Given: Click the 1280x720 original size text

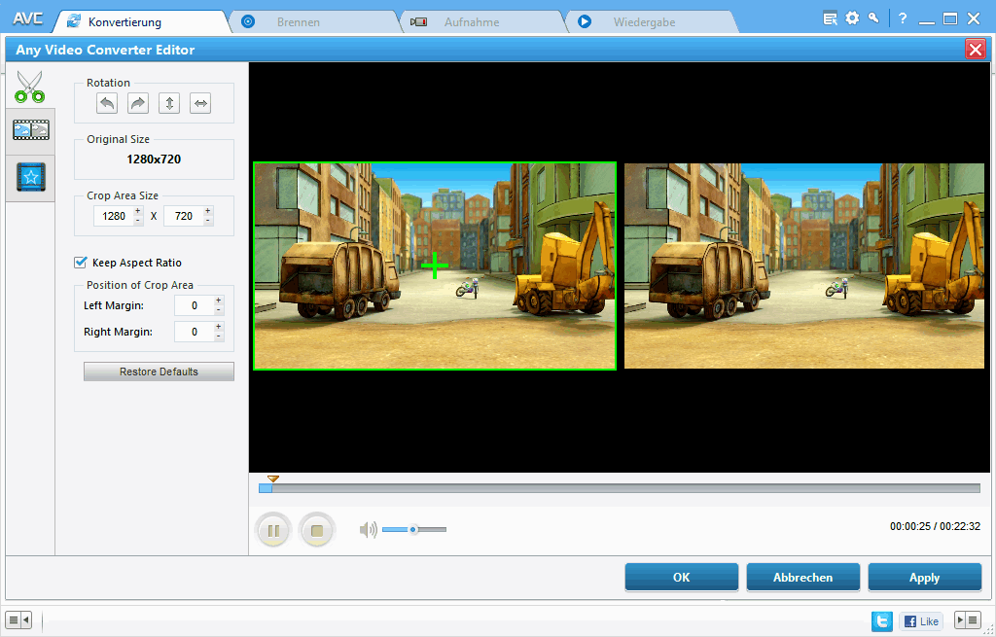Looking at the screenshot, I should (x=154, y=159).
